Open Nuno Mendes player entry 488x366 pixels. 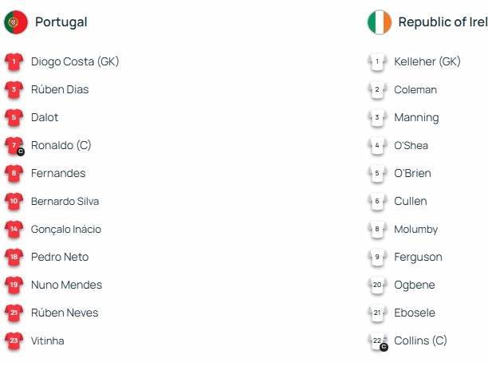[66, 285]
